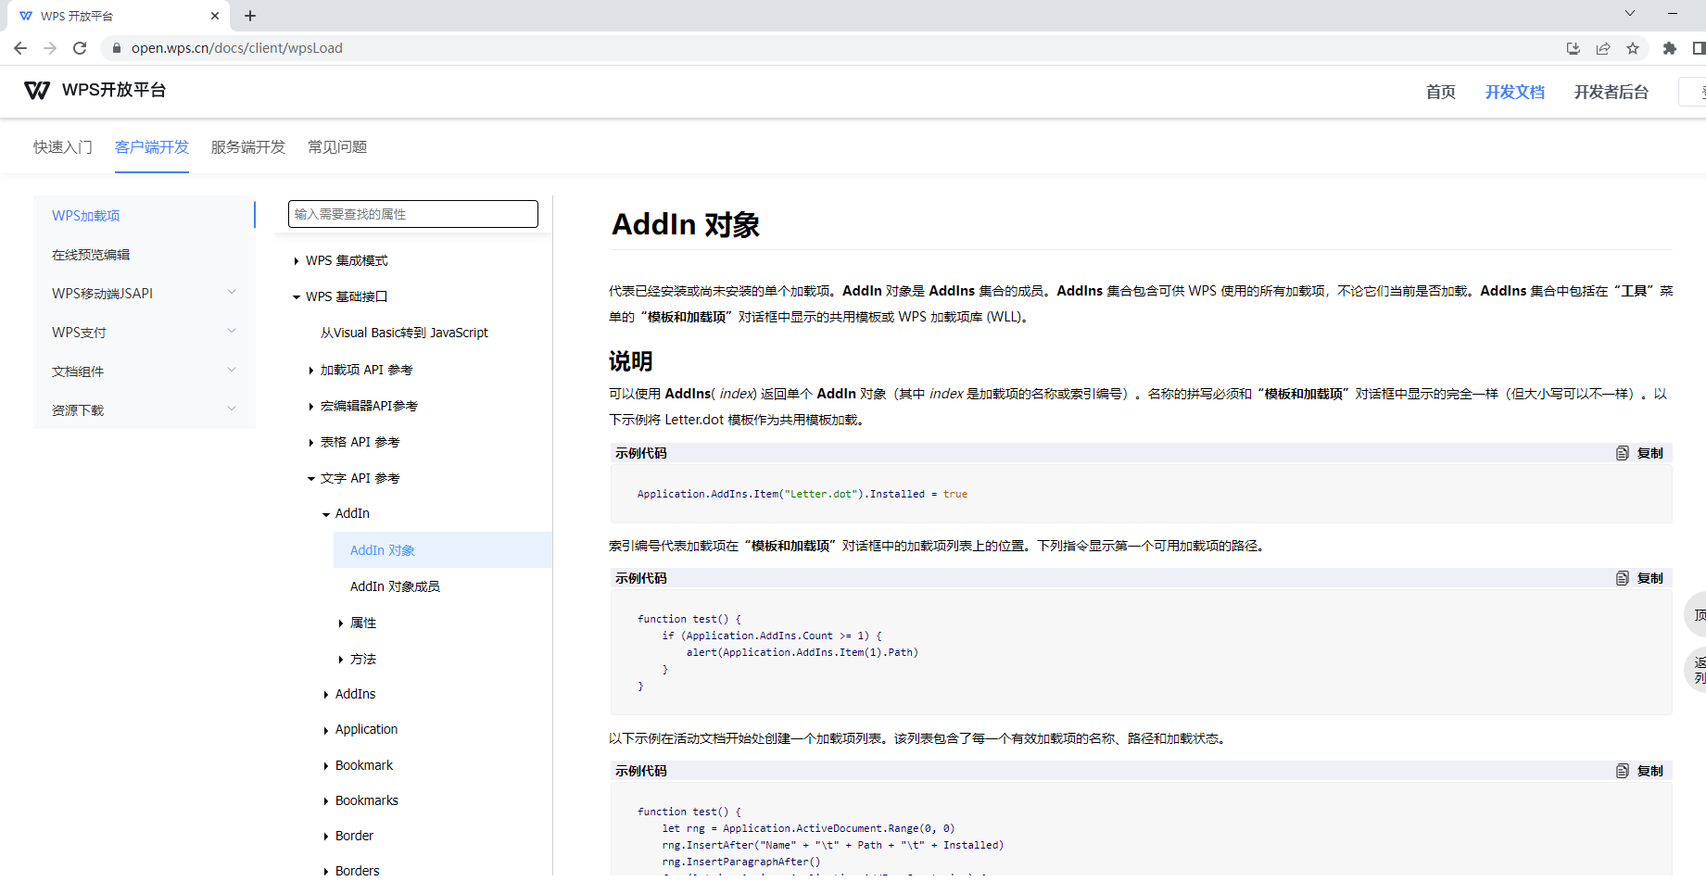Click the browser forward arrow
This screenshot has width=1706, height=894.
pos(50,48)
